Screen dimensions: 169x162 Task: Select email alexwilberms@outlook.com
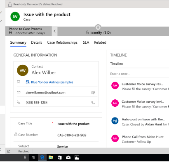(45, 93)
